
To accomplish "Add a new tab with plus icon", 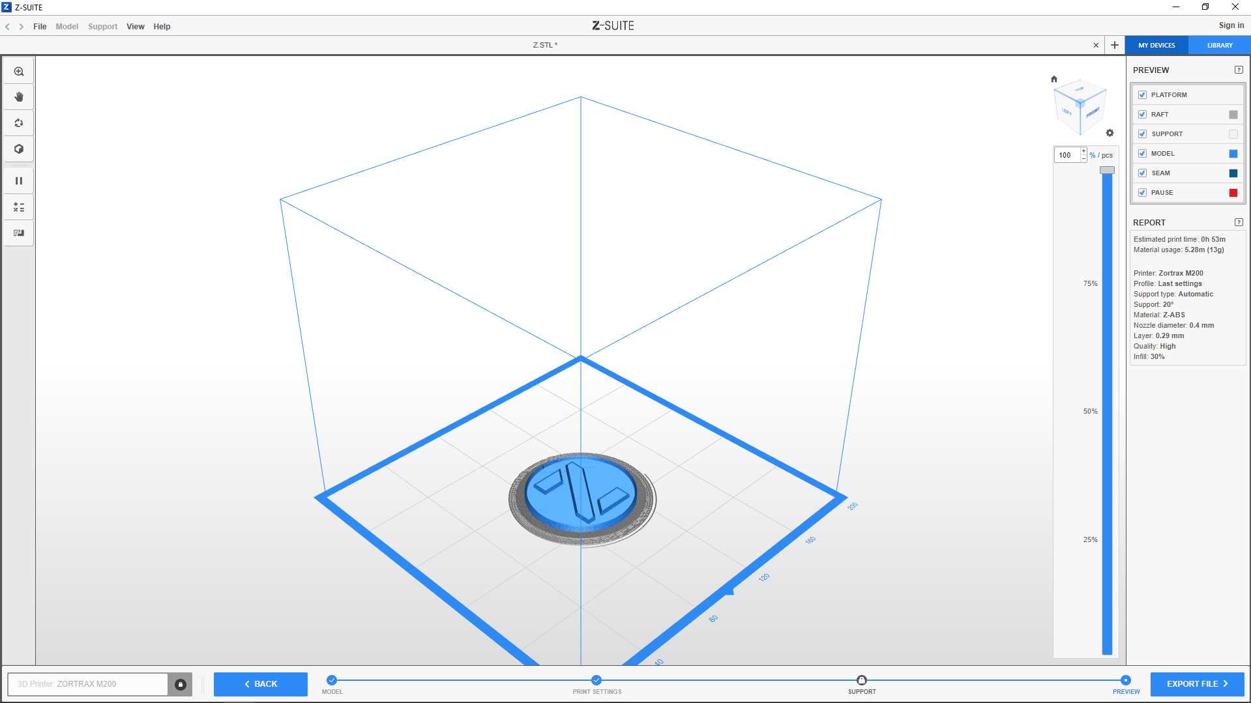I will click(x=1115, y=45).
